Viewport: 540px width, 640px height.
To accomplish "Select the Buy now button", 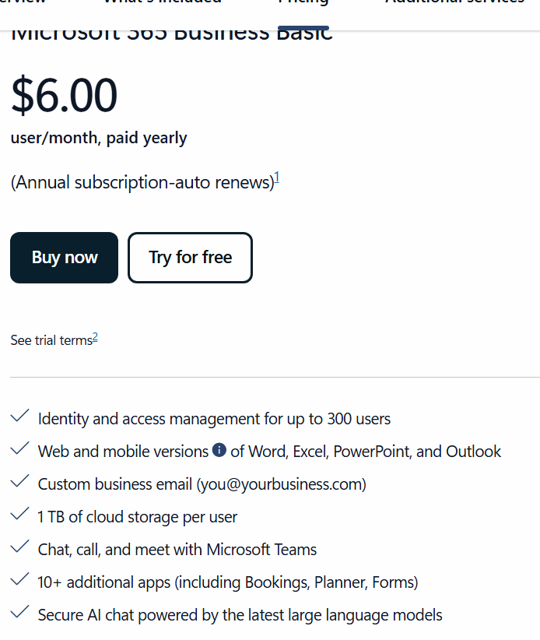I will click(64, 258).
